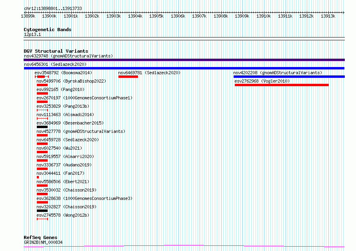Viewport: 356px width, 251px height.
Task: Click the esv3253829 thin red glyph
Action: click(42, 110)
